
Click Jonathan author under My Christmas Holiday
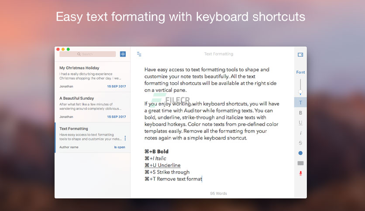[66, 86]
